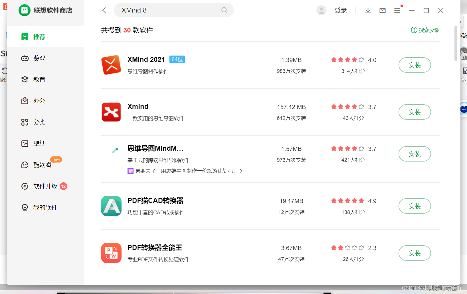The image size is (467, 294).
Task: Open the 酷软圈 sidebar section
Action: pyautogui.click(x=45, y=165)
